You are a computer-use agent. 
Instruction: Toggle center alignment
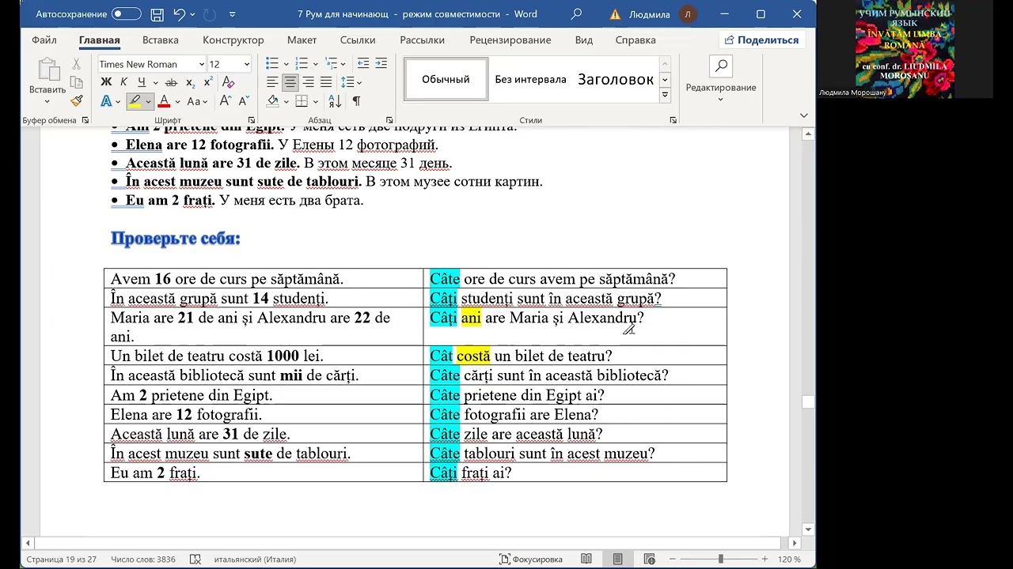290,82
